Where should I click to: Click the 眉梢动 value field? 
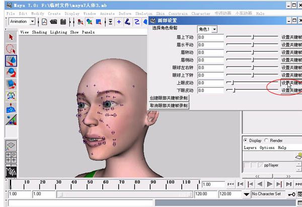pos(210,60)
